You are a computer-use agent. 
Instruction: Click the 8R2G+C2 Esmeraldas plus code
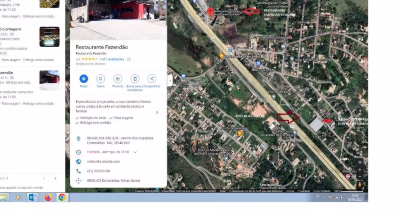coord(113,180)
